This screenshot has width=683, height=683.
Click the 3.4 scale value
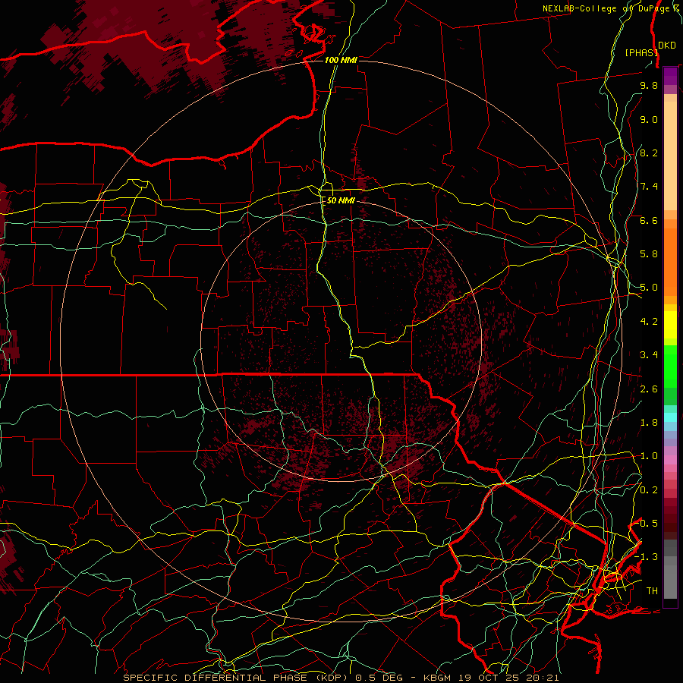tap(649, 355)
